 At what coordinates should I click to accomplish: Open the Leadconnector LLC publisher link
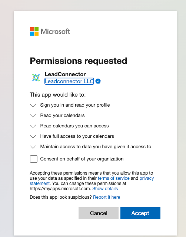[69, 81]
